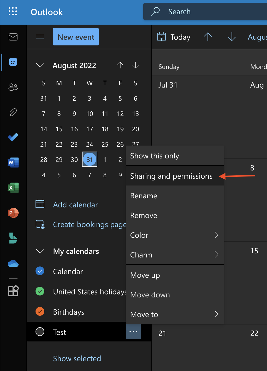Click Create bookings page link
This screenshot has height=371, width=267.
[89, 225]
